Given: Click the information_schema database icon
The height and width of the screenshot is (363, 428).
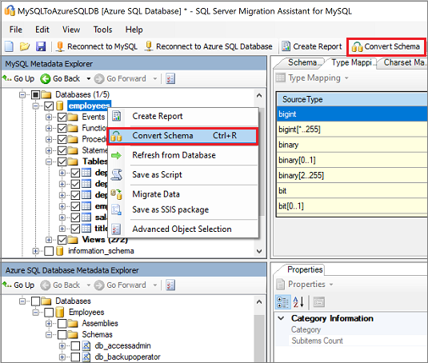Looking at the screenshot, I should coord(60,251).
